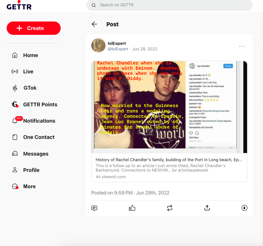The width and height of the screenshot is (263, 246).
Task: Open the Home house icon
Action: point(15,55)
